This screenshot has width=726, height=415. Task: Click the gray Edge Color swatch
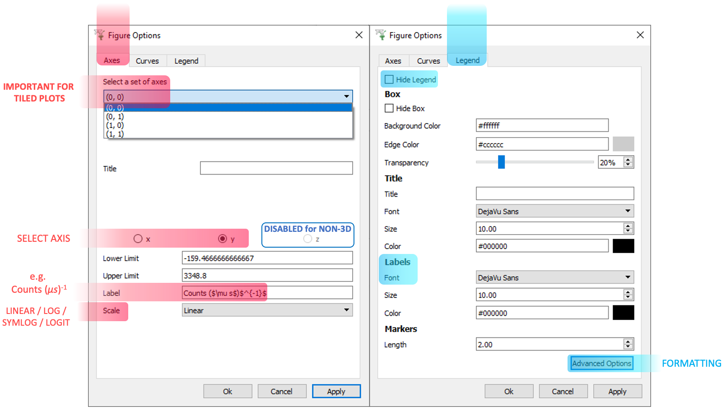[624, 144]
